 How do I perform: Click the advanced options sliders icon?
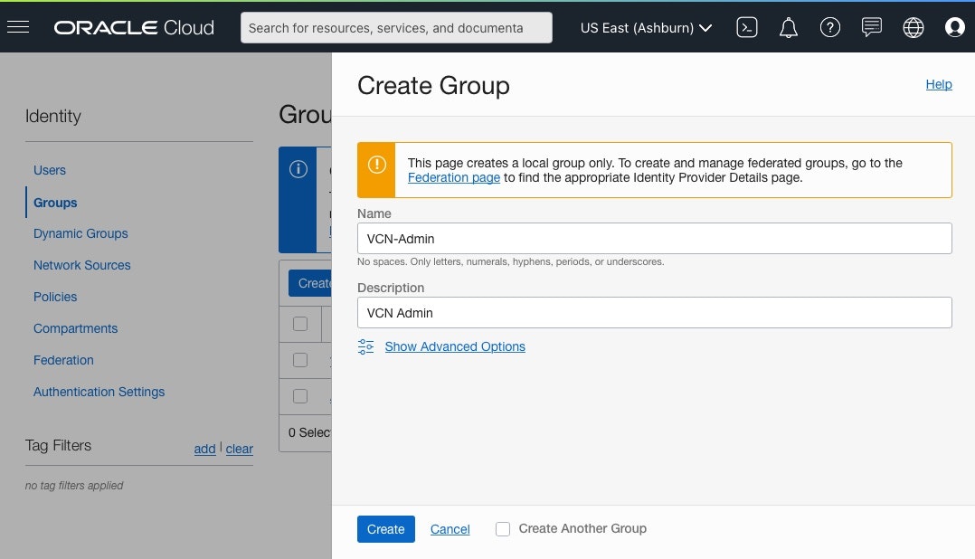[365, 346]
